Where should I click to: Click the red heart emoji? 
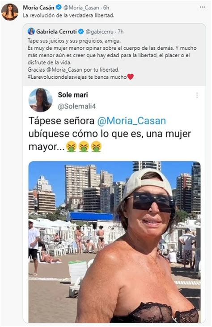tap(130, 77)
